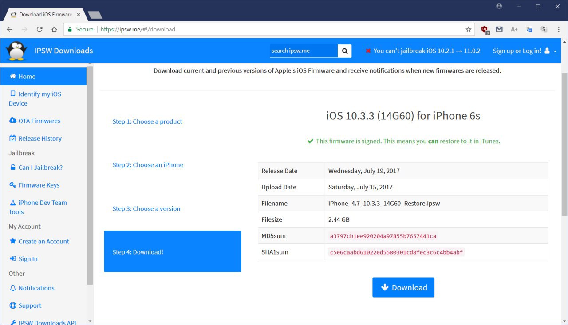
Task: Click Wednesday, July 19, 2017 release date
Action: [364, 171]
